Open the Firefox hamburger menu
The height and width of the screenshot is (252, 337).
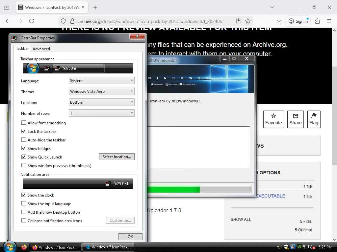329,21
